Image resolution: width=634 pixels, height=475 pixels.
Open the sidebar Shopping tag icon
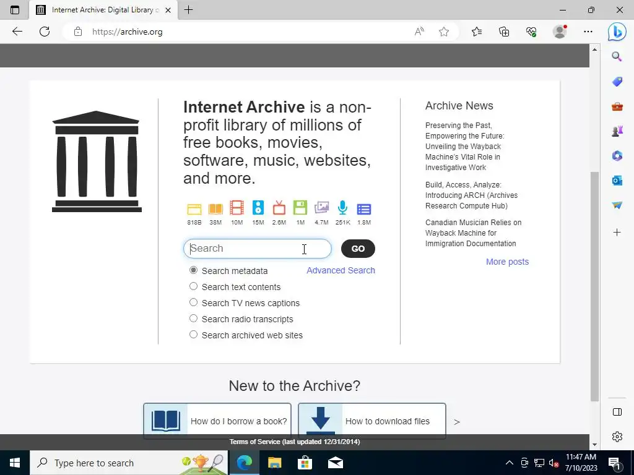617,81
